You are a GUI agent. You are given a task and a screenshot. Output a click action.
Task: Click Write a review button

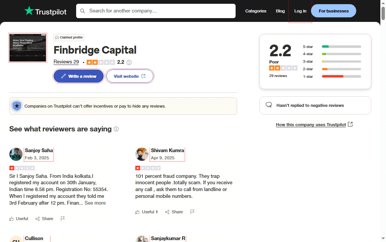[78, 76]
